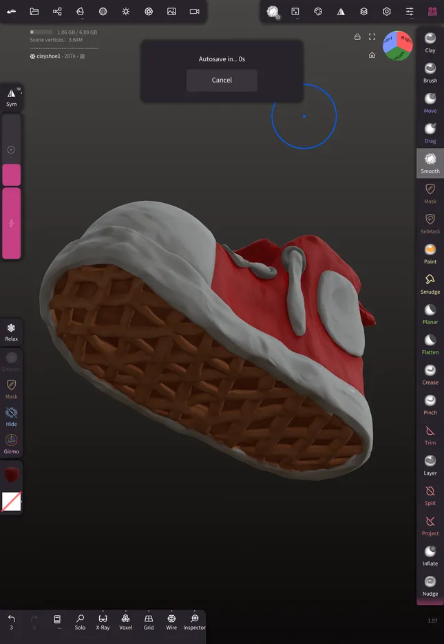Open the post-process aperture menu
This screenshot has width=444, height=644.
click(149, 12)
